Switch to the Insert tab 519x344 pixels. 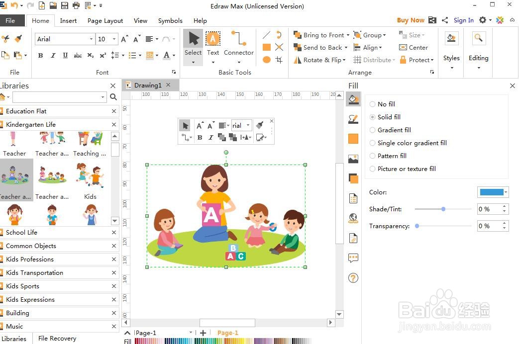pos(68,20)
